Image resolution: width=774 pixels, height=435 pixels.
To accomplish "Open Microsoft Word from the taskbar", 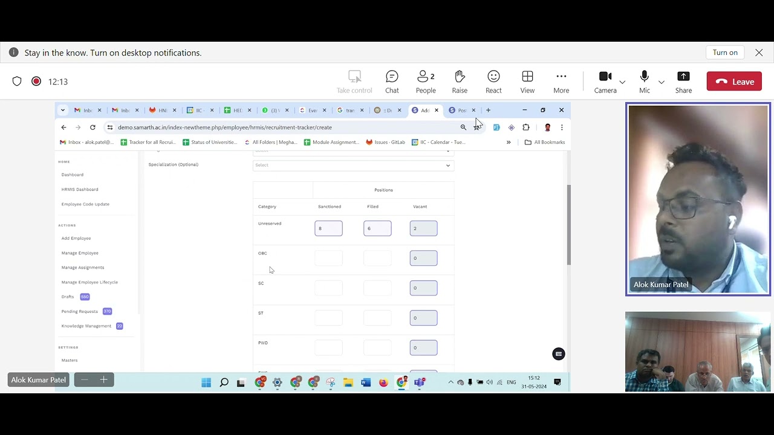I will tap(366, 382).
